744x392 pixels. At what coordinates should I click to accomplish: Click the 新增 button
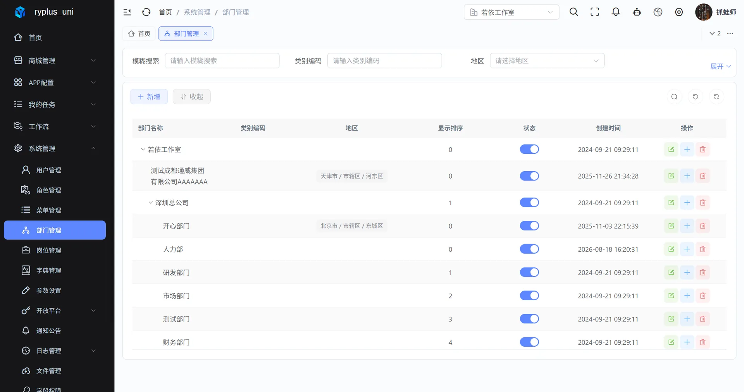coord(149,96)
